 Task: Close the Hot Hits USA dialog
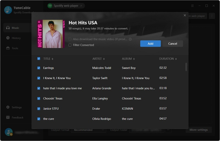(x=185, y=15)
